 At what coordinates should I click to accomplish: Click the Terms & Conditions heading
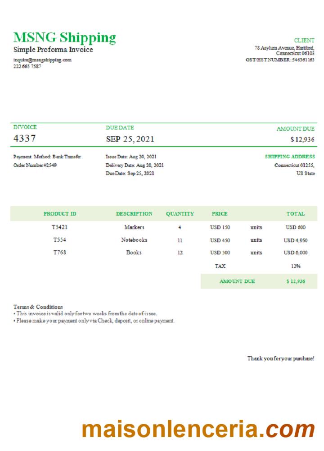(38, 307)
